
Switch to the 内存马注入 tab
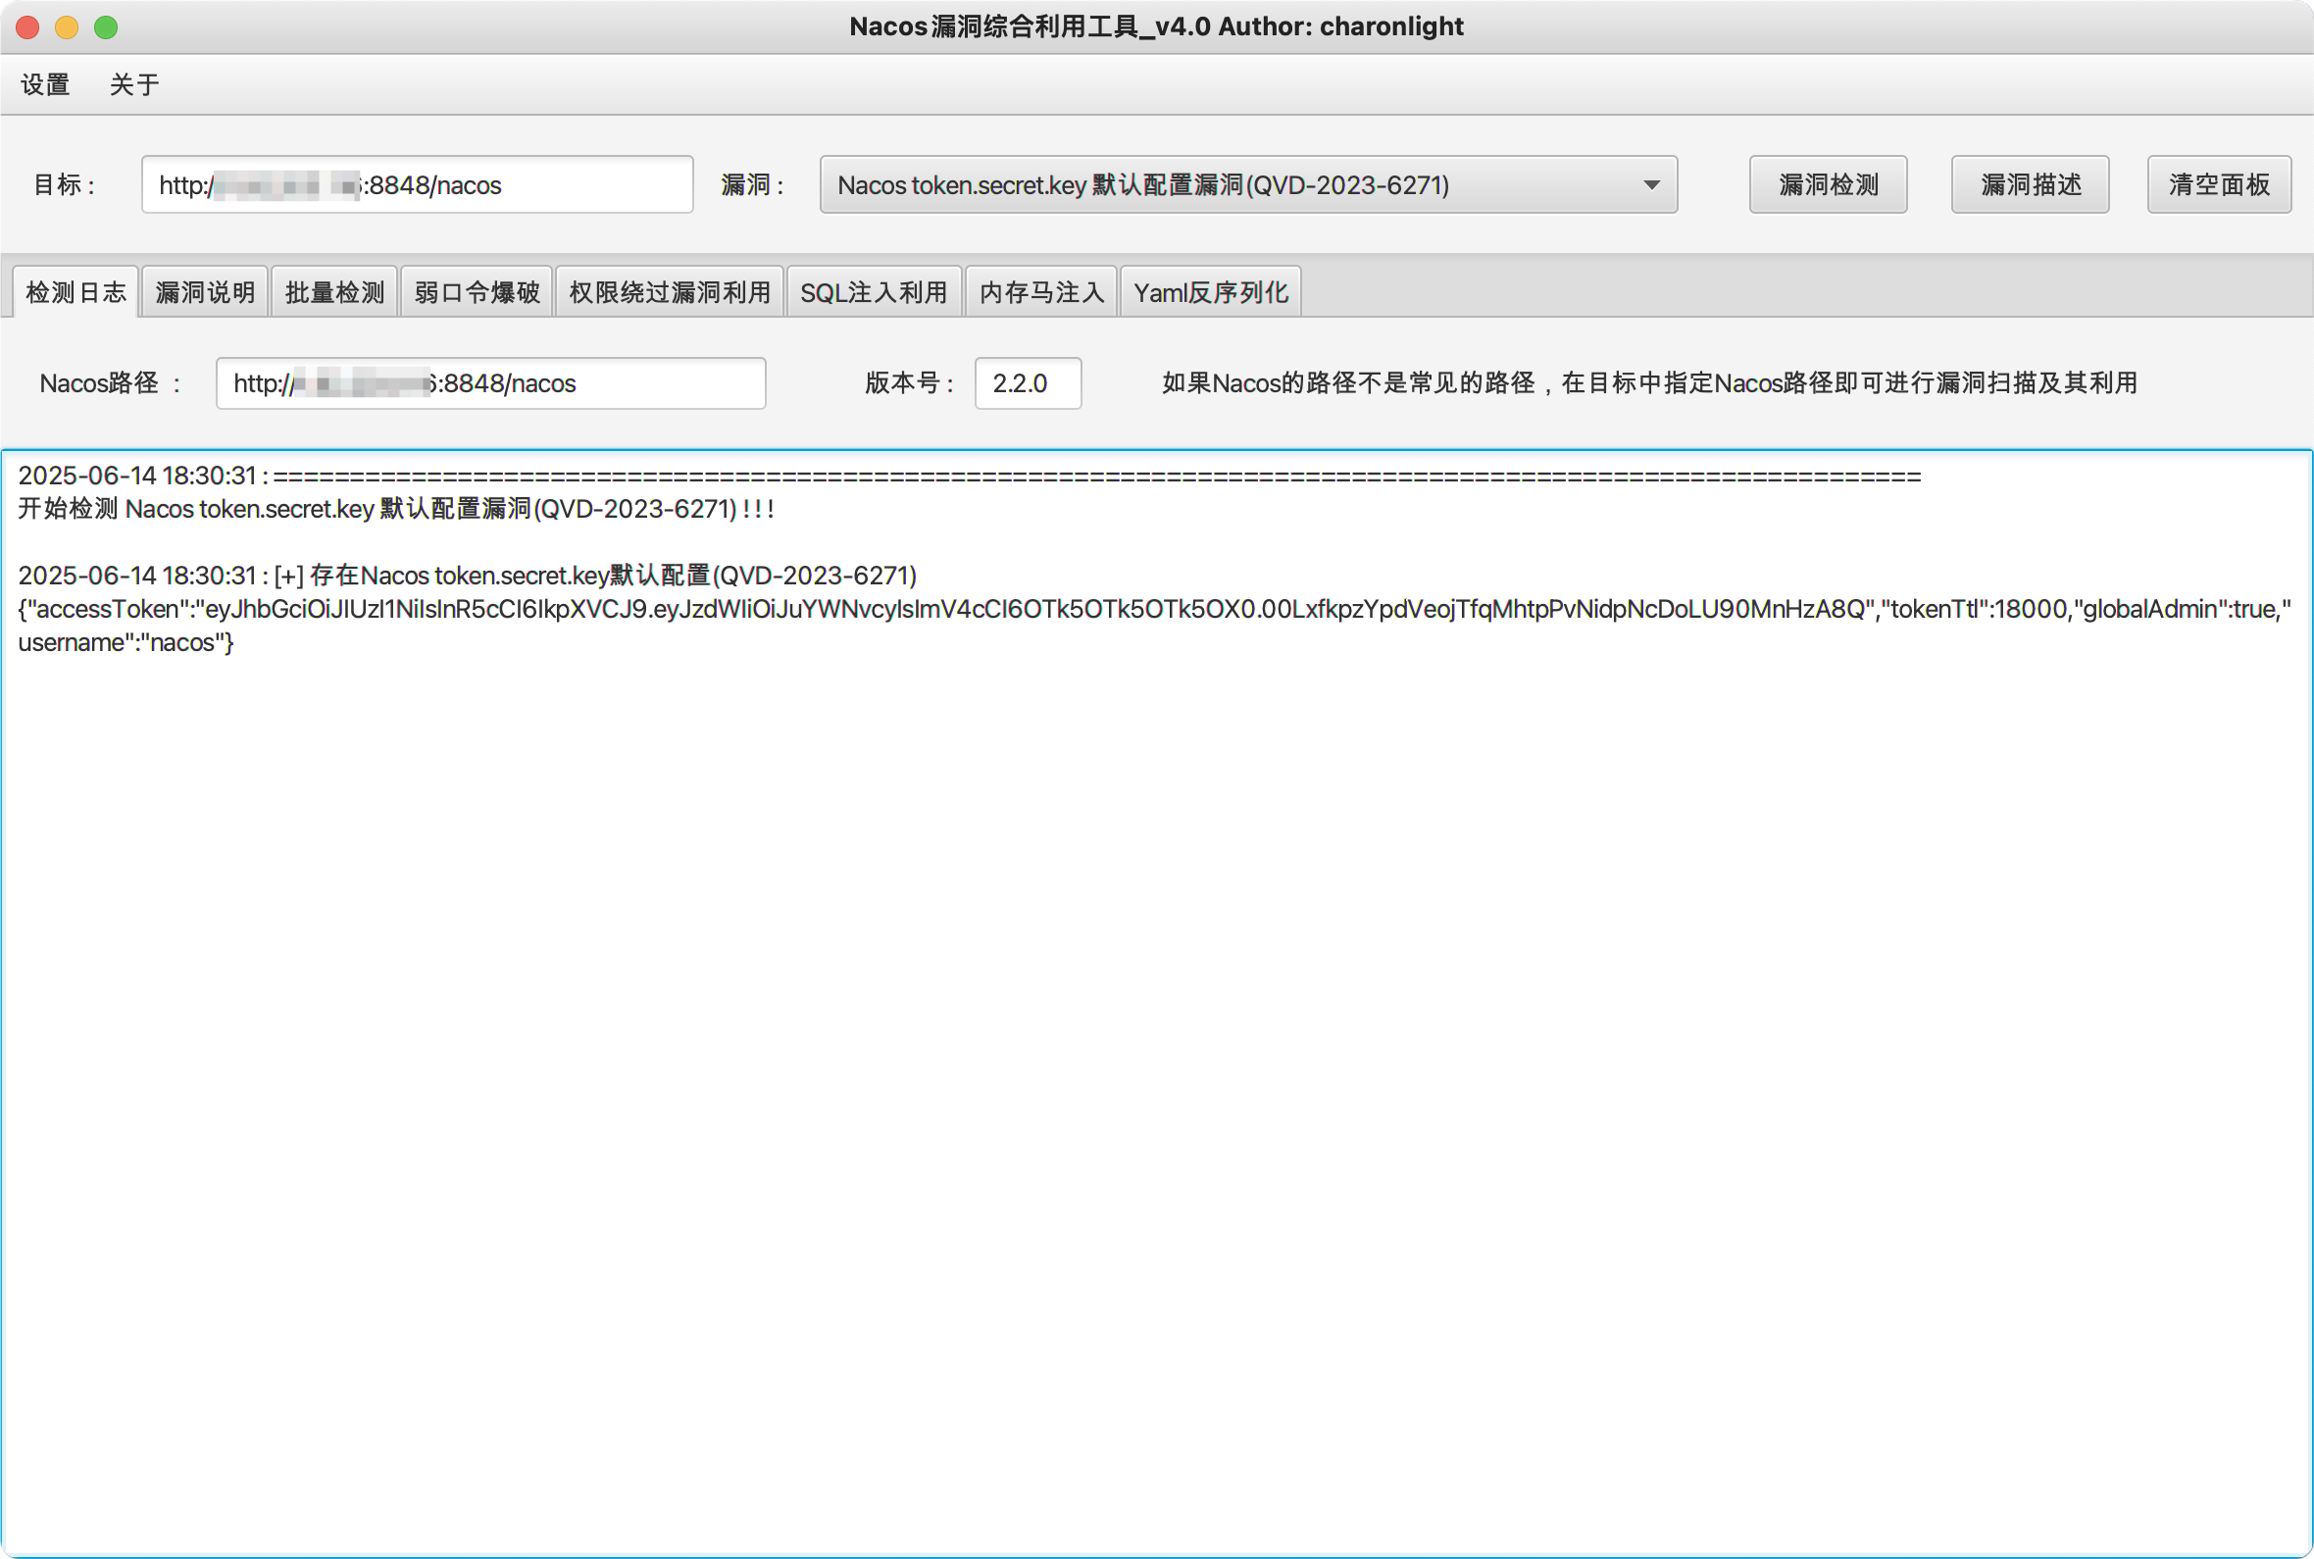click(1040, 292)
